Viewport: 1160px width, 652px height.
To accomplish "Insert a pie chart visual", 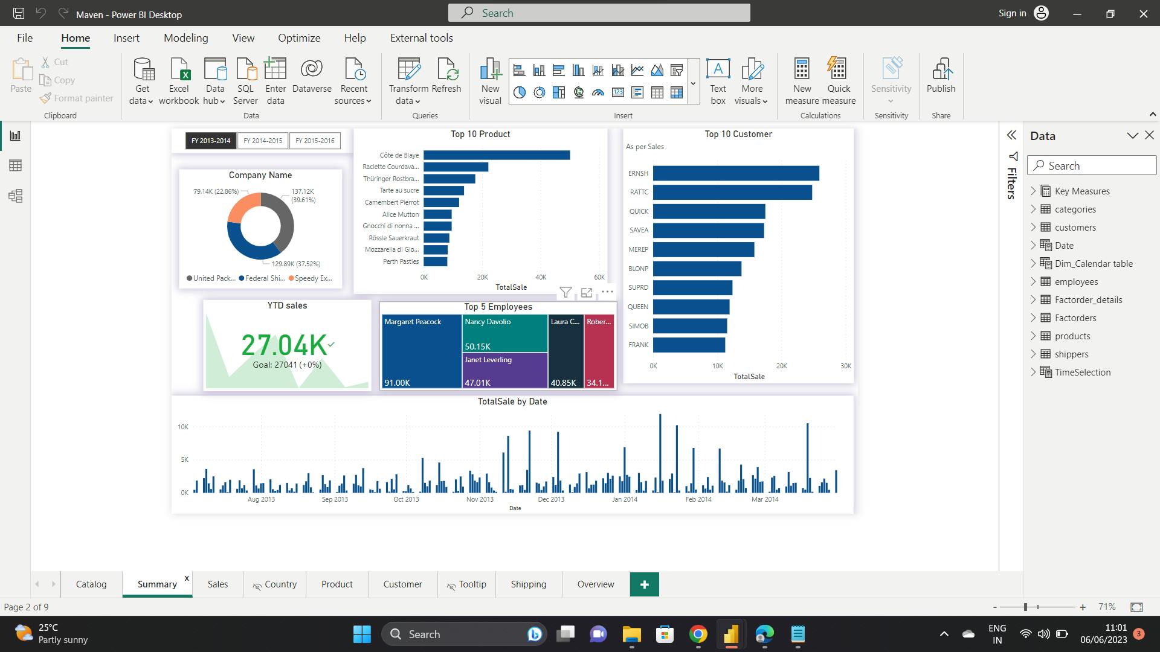I will (519, 92).
